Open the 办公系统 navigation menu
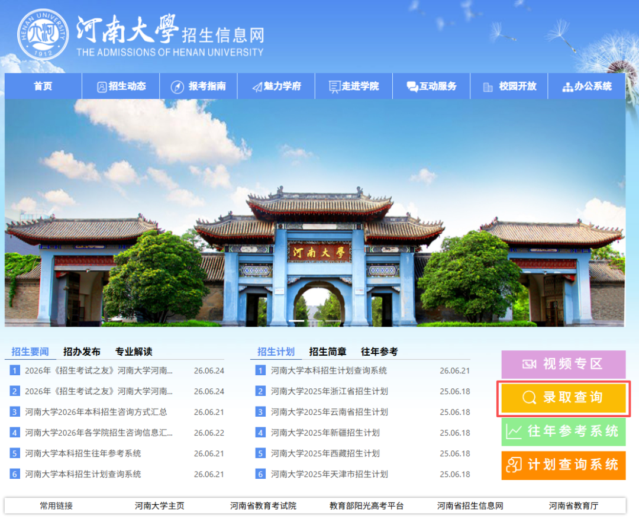 click(x=587, y=86)
